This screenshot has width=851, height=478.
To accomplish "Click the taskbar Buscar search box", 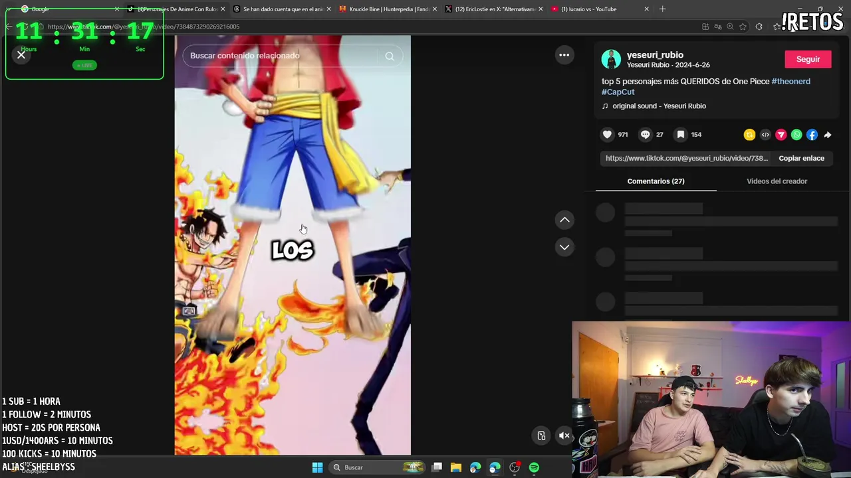I will click(378, 467).
